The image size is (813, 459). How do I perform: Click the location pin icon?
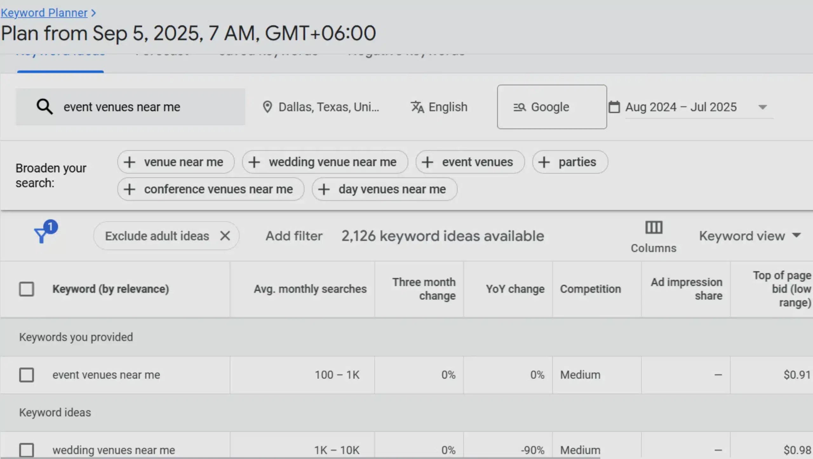[268, 107]
